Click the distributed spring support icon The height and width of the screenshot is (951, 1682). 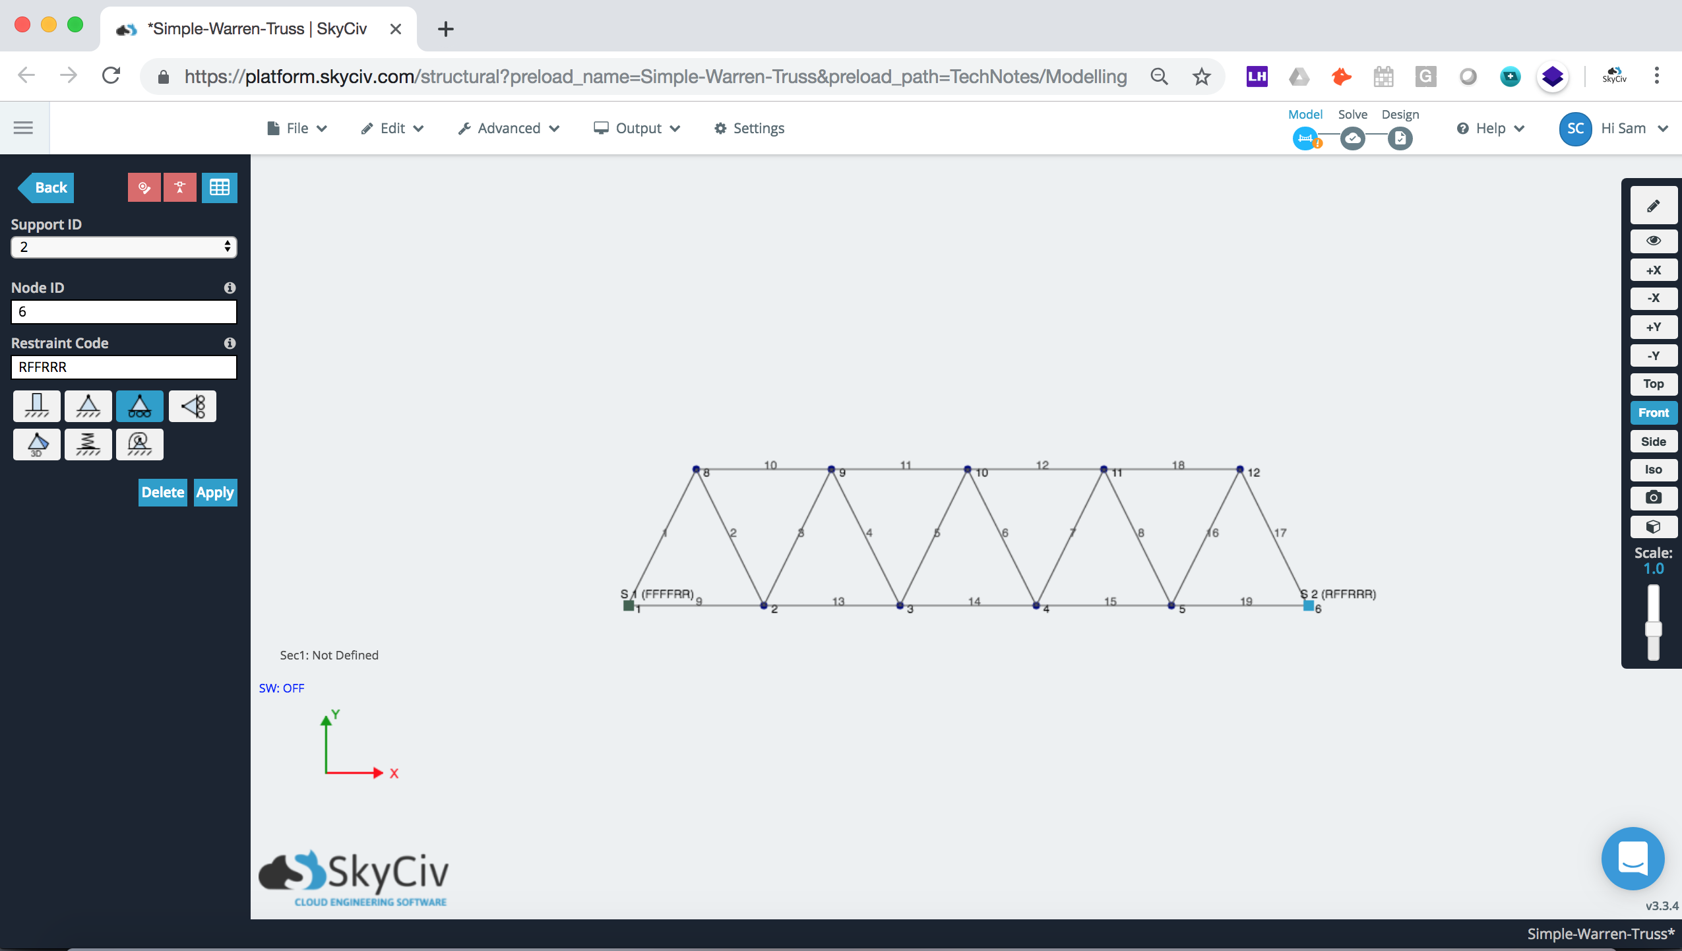tap(86, 443)
